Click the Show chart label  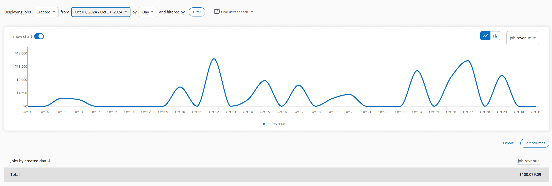22,36
